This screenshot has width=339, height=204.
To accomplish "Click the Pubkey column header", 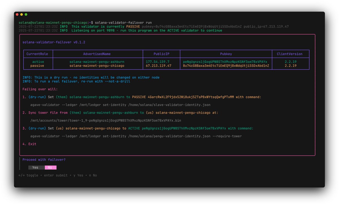I will click(226, 54).
